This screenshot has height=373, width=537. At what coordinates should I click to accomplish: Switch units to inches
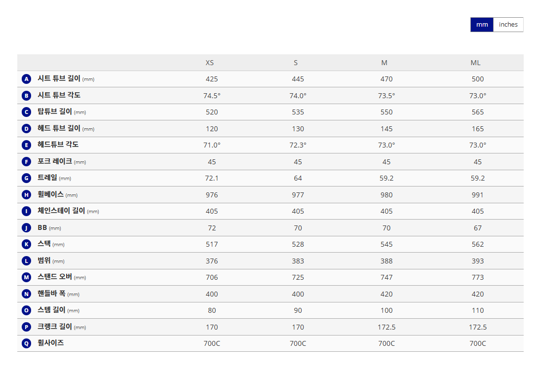508,25
